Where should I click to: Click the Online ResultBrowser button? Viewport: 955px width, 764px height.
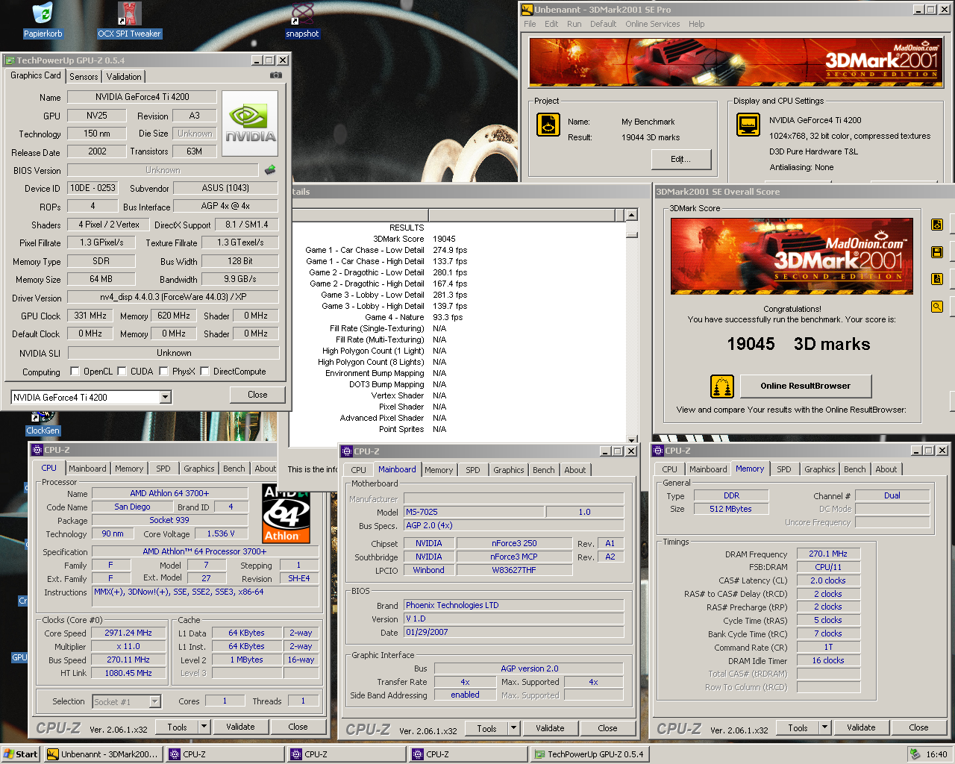[x=806, y=386]
